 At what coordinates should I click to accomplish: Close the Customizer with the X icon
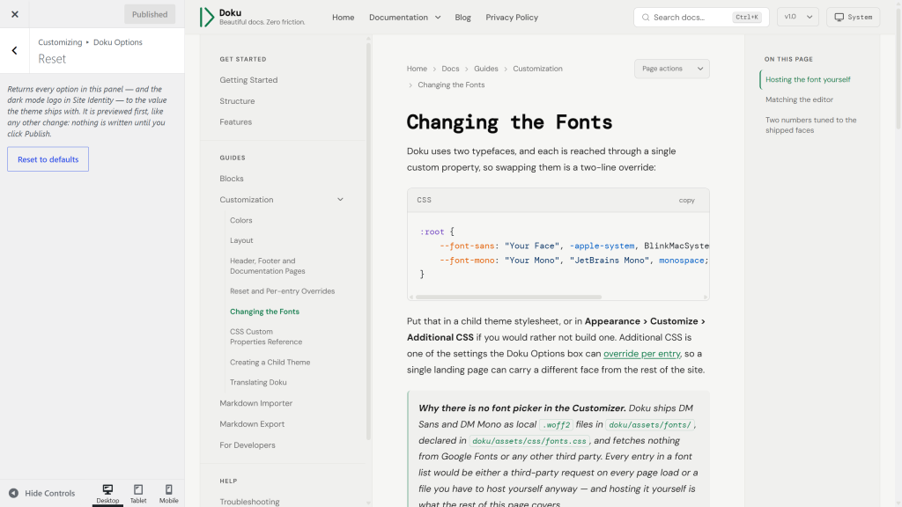coord(14,14)
